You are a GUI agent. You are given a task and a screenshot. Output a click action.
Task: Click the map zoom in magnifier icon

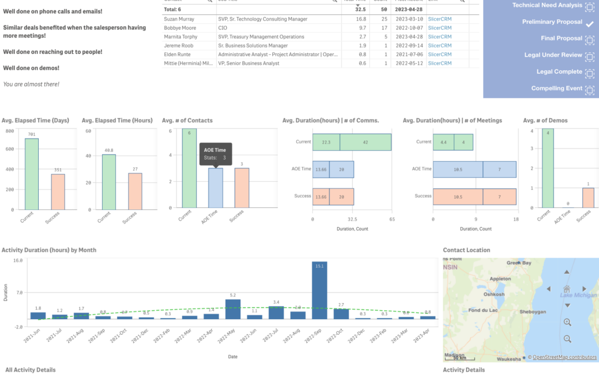tap(567, 322)
